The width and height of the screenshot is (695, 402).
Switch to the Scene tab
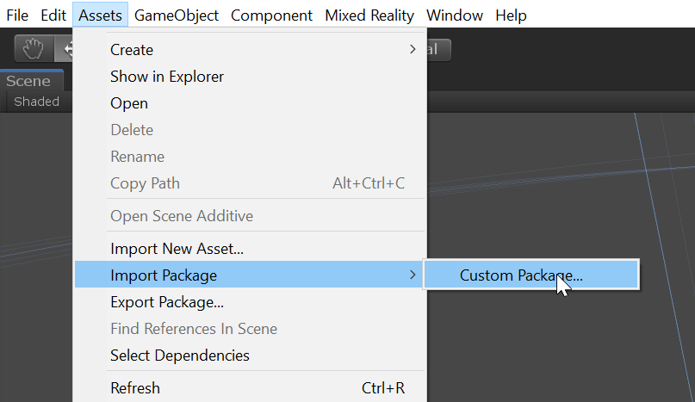coord(28,81)
